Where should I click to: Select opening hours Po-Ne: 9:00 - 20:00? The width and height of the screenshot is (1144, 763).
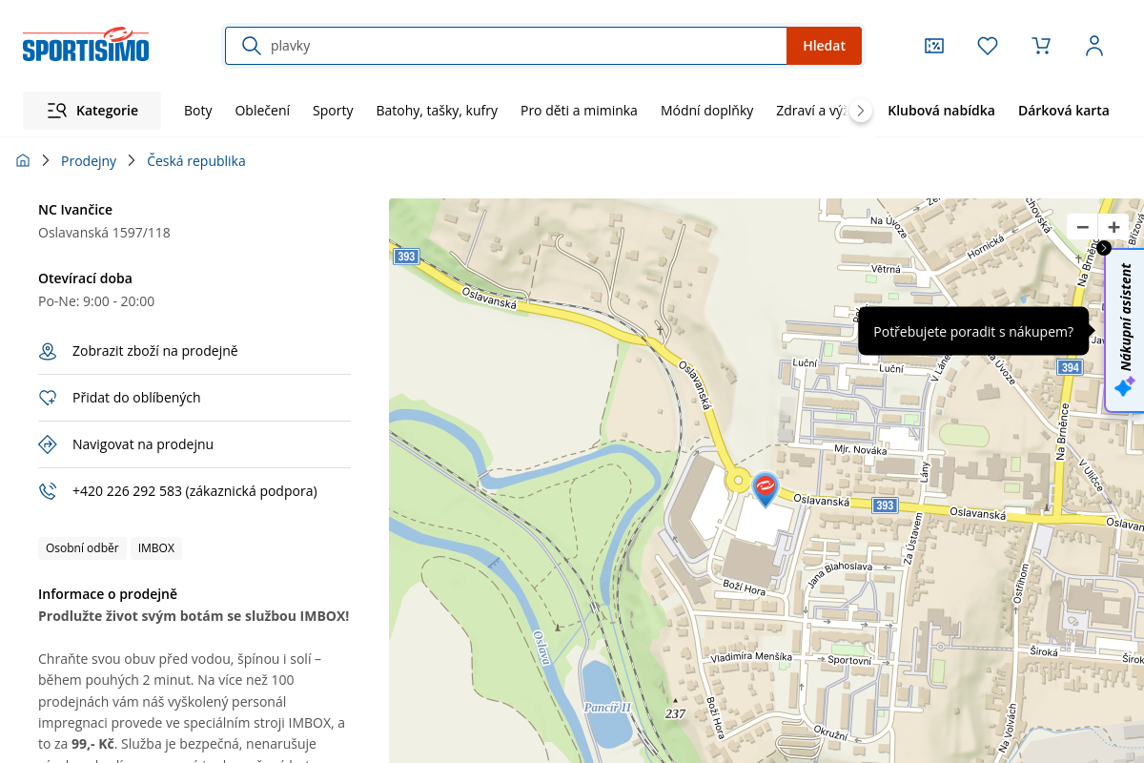pos(96,301)
